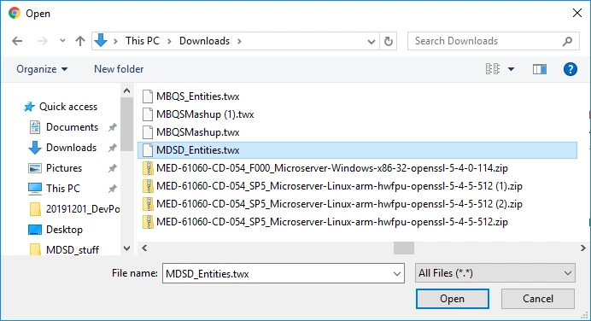The width and height of the screenshot is (591, 321).
Task: Open Desktop in the navigation pane
Action: [x=64, y=229]
